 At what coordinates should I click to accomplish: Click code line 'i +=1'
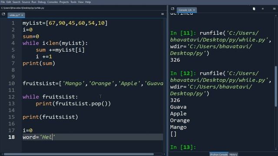coord(44,57)
